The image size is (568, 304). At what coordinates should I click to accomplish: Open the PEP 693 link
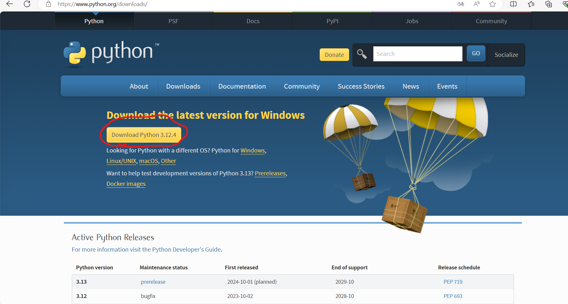(x=453, y=296)
